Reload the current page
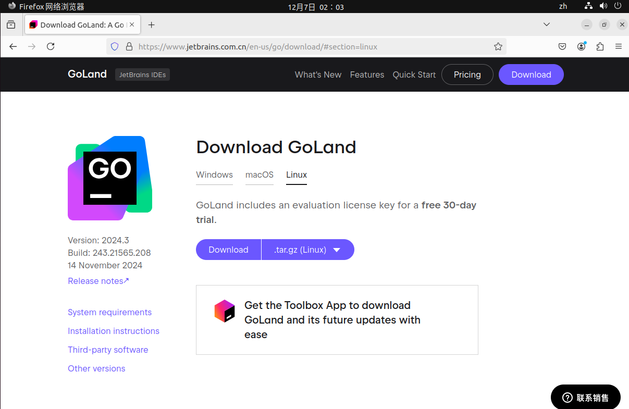Viewport: 629px width, 409px height. 51,46
